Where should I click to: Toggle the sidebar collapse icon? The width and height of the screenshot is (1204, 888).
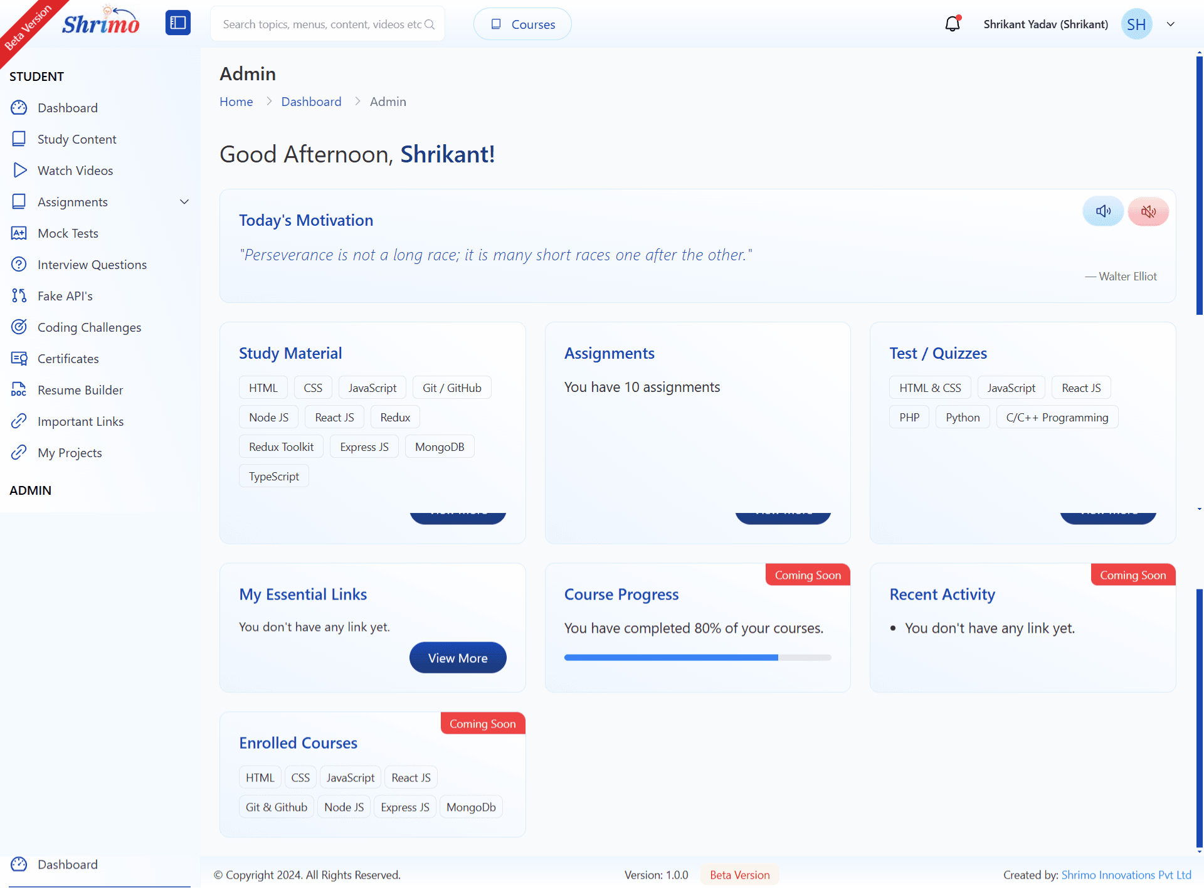[178, 23]
